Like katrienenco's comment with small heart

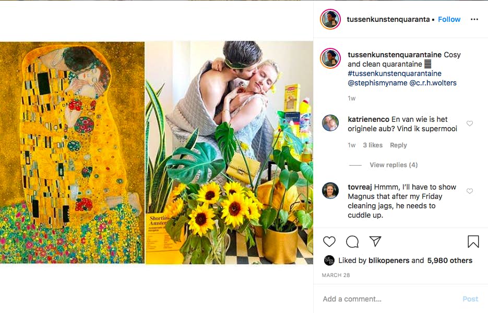pos(470,123)
